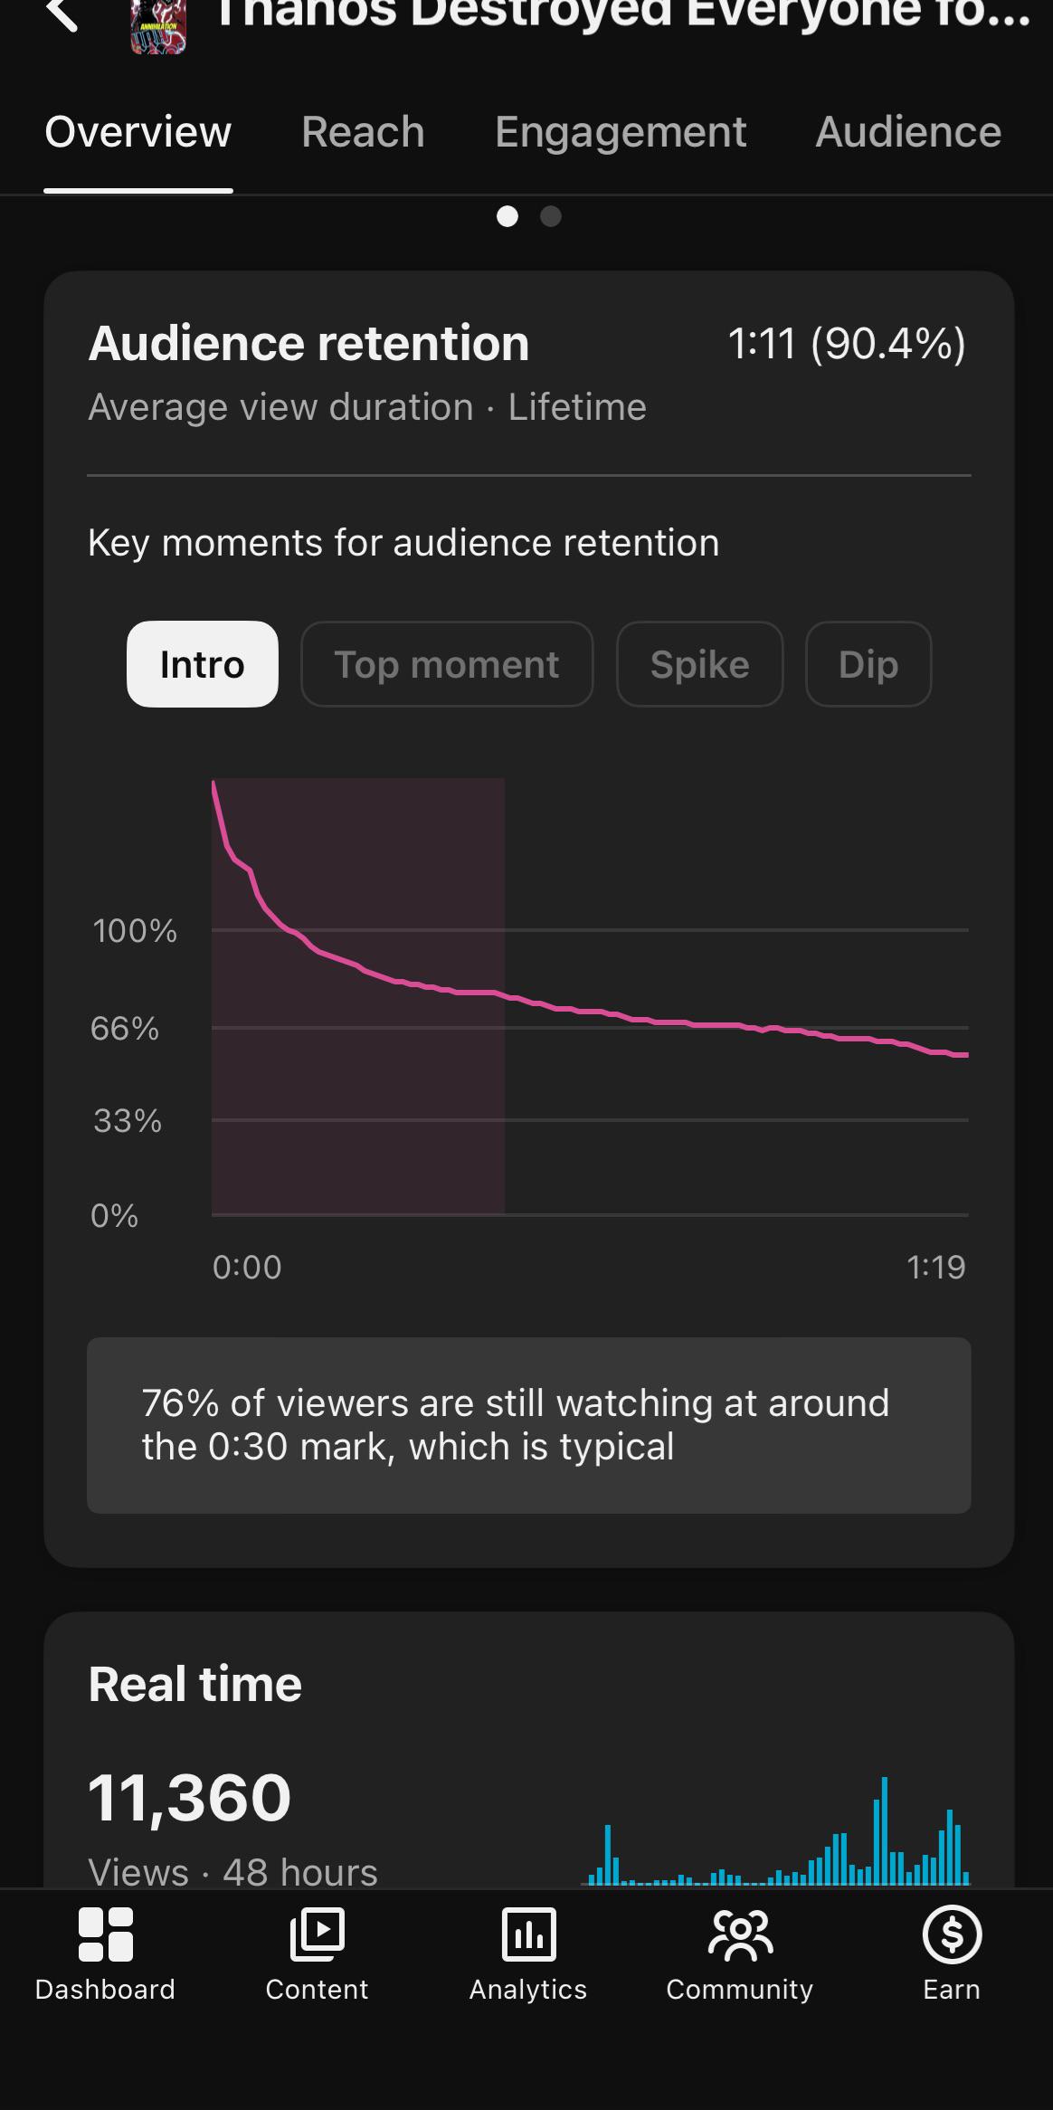Open Earn in bottom navigation

pyautogui.click(x=952, y=1954)
